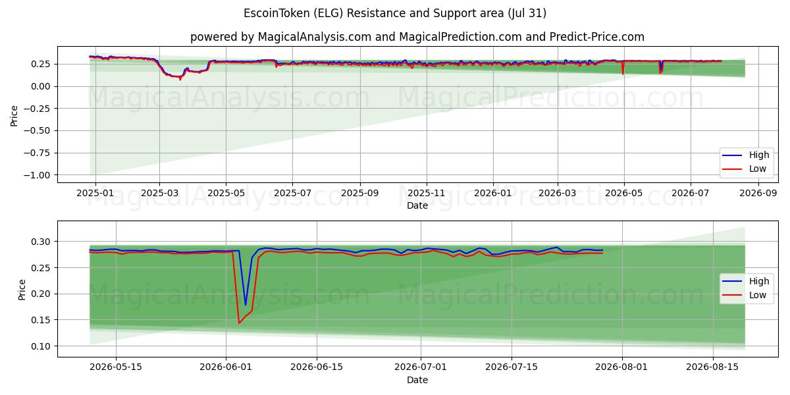The width and height of the screenshot is (790, 395).
Task: Click the '0.10' y-axis label in bottom chart
Action: tap(42, 346)
